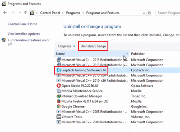Screen dimensions: 180x132
Task: Click the Opera Stable icon
Action: point(59,85)
